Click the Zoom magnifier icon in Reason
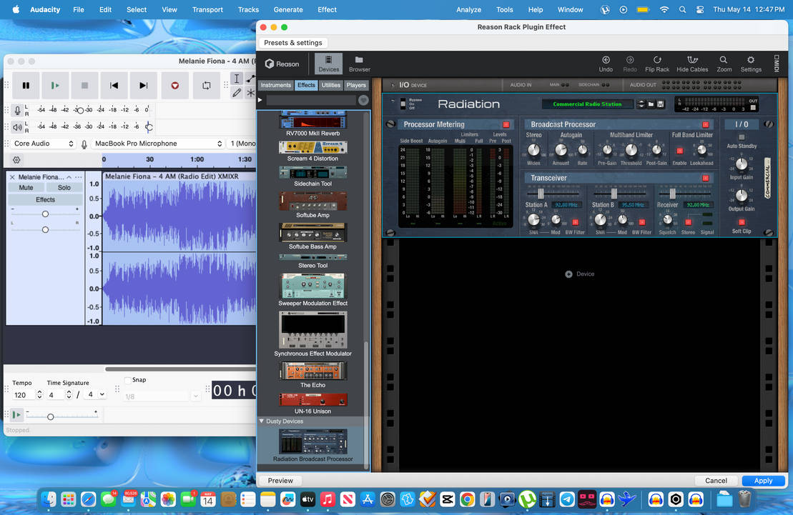This screenshot has height=515, width=793. pyautogui.click(x=724, y=64)
